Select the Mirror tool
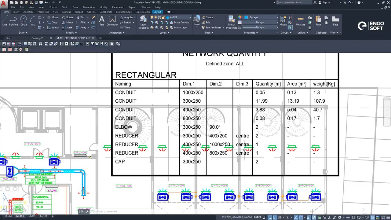 click(68, 22)
